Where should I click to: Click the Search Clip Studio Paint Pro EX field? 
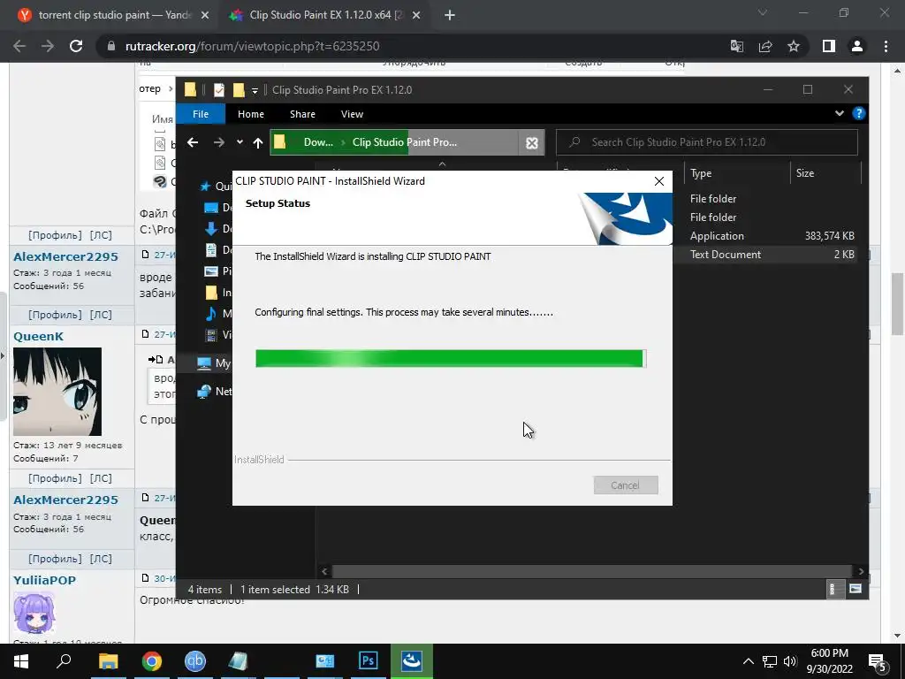click(707, 142)
